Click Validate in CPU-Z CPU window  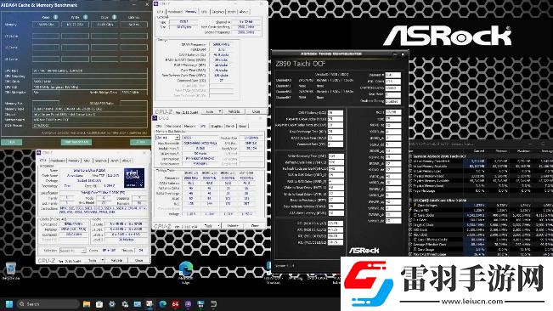point(116,260)
